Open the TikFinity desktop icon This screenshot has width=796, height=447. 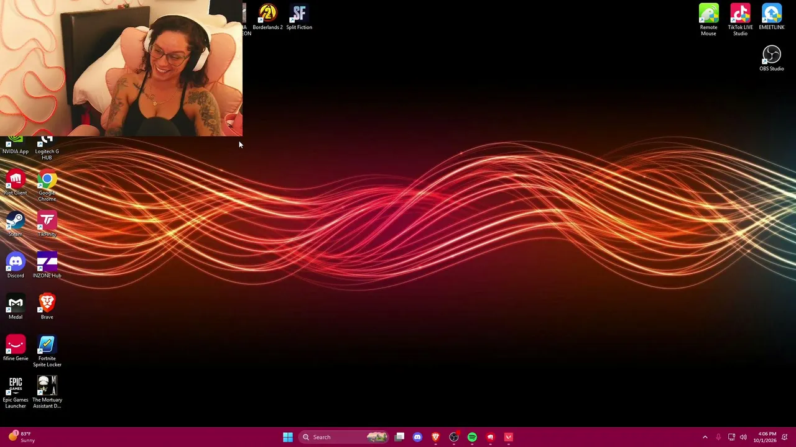coord(47,224)
